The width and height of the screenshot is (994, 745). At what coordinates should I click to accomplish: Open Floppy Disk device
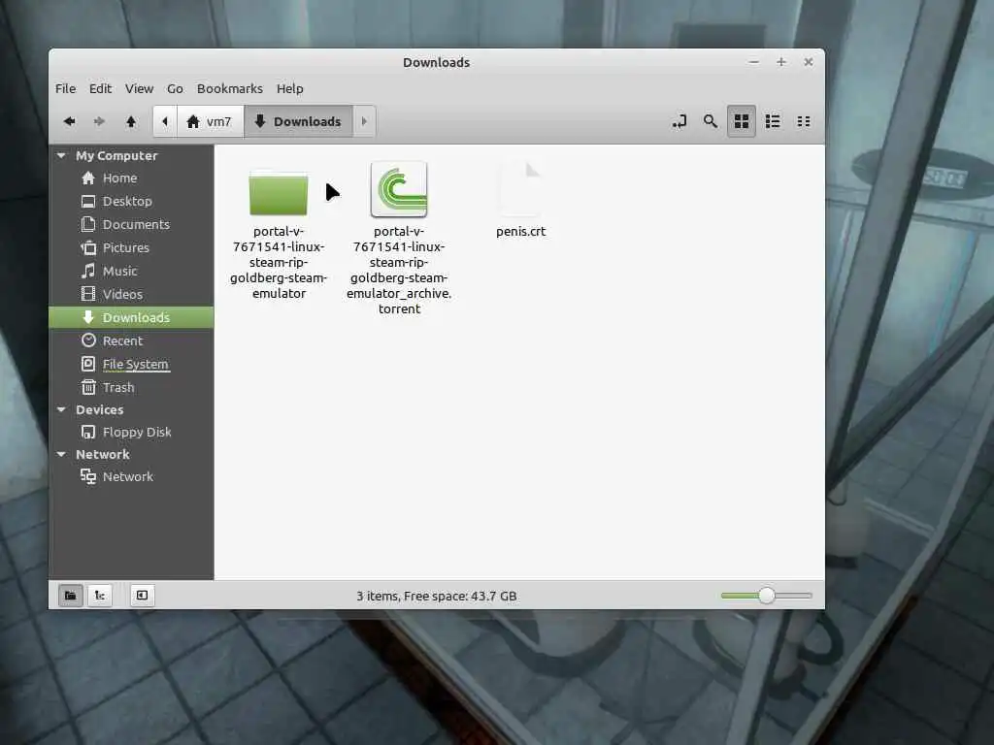pyautogui.click(x=131, y=432)
